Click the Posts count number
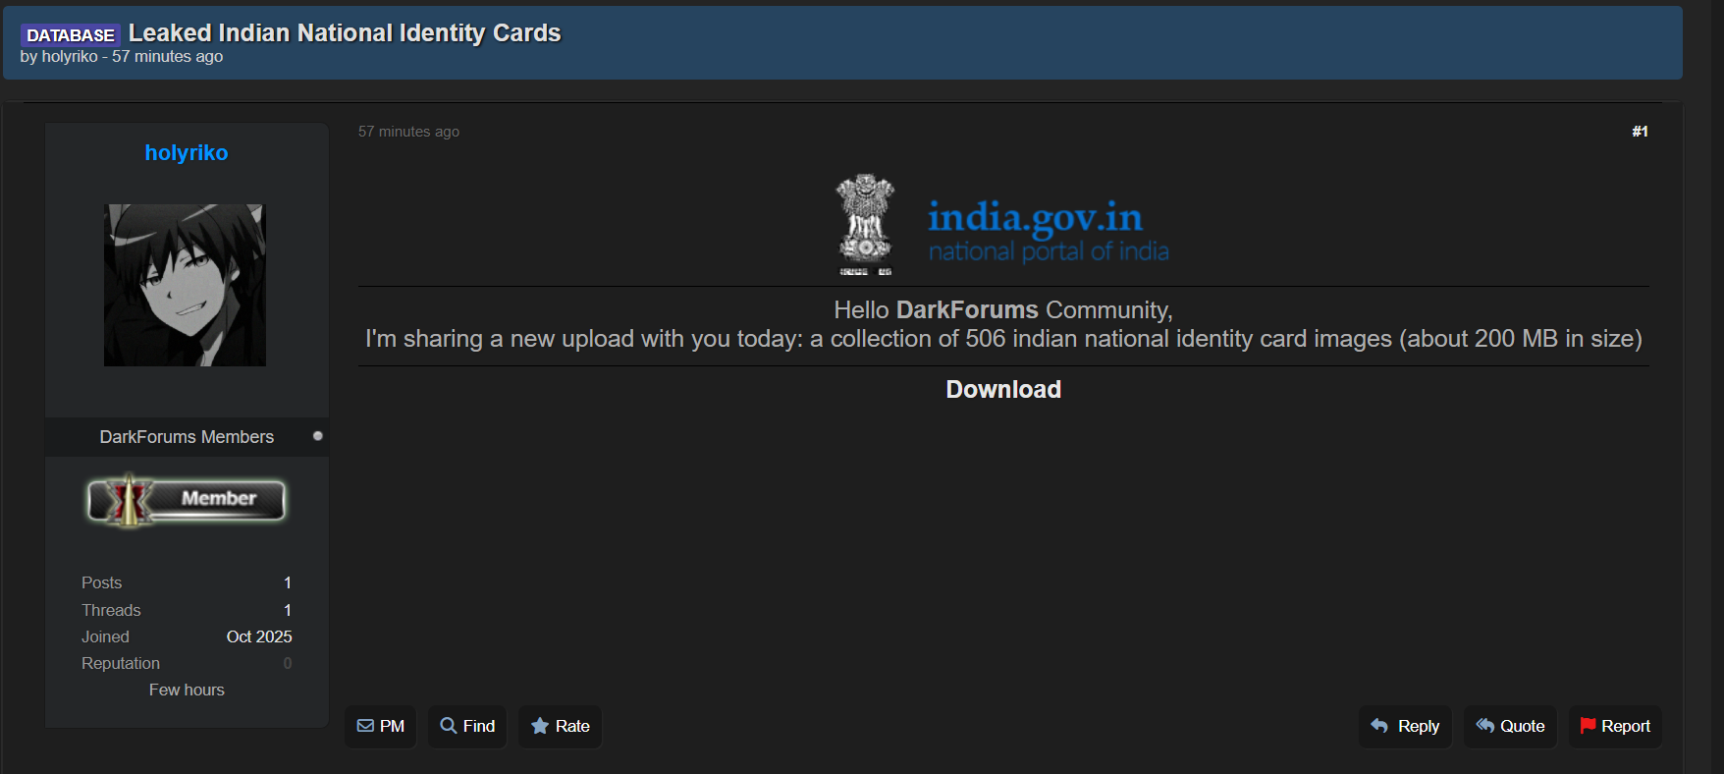 pos(288,583)
